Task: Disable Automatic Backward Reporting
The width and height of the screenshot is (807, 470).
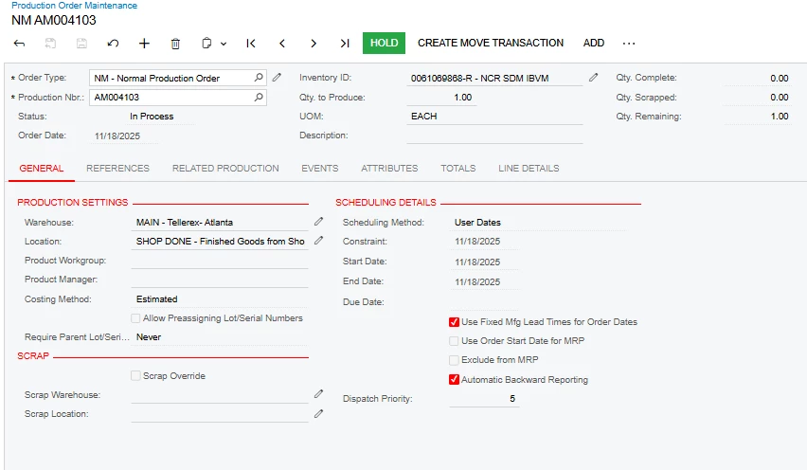Action: (x=455, y=380)
